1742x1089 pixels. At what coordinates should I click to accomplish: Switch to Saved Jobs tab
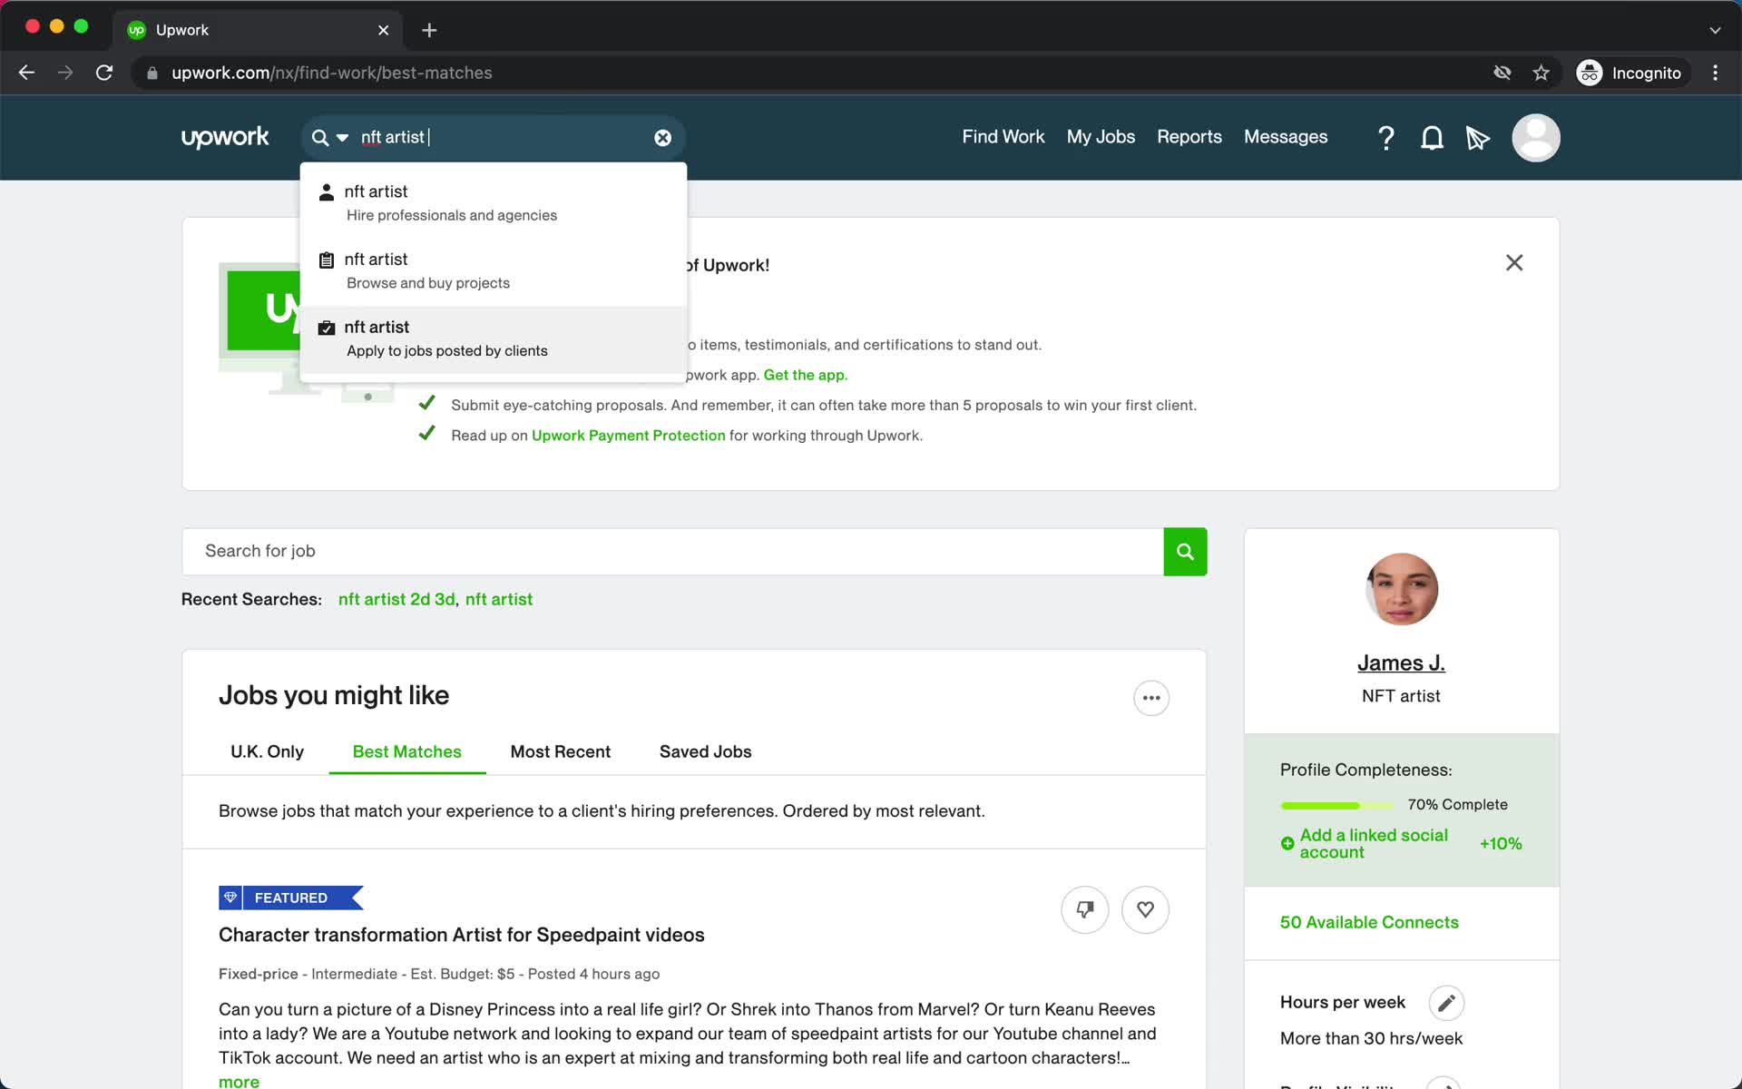click(x=705, y=751)
